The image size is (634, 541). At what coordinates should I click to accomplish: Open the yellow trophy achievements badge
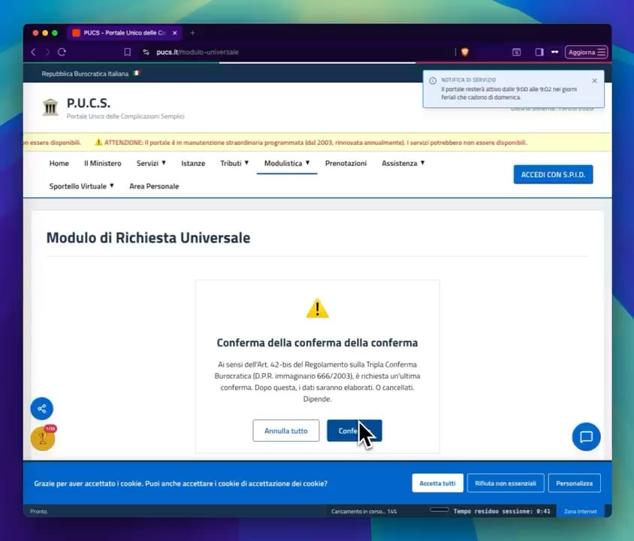[x=43, y=438]
